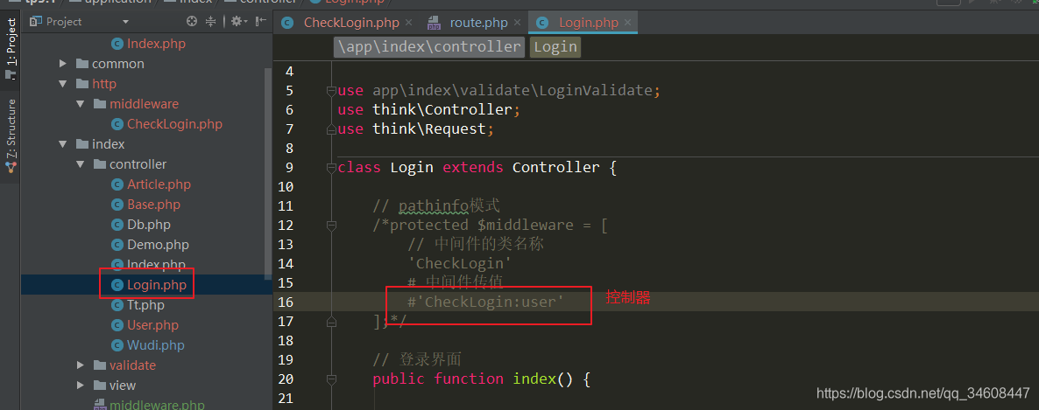Open Db.php in the project tree
Screen dimensions: 1039x410
(x=149, y=225)
